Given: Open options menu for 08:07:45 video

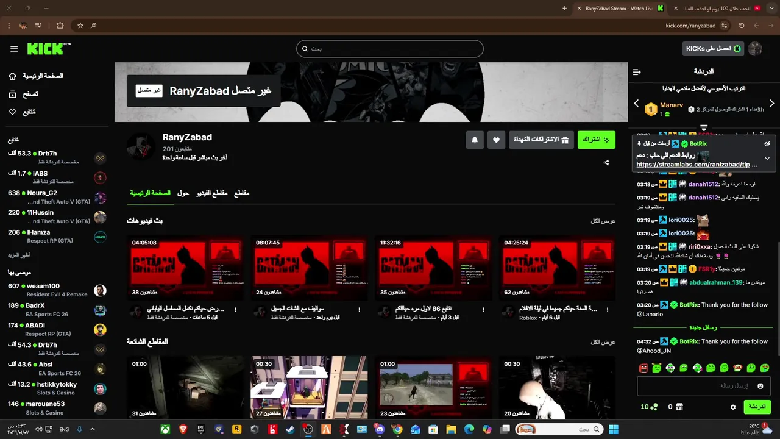Looking at the screenshot, I should [360, 309].
